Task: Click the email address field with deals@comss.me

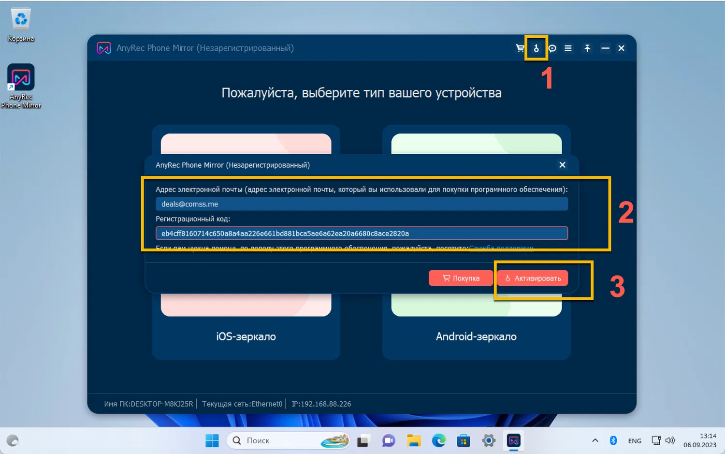Action: pyautogui.click(x=362, y=204)
